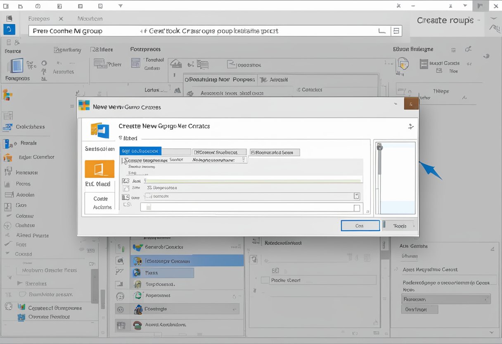Switch to the Foreges tab
Image resolution: width=502 pixels, height=344 pixels.
tap(39, 19)
